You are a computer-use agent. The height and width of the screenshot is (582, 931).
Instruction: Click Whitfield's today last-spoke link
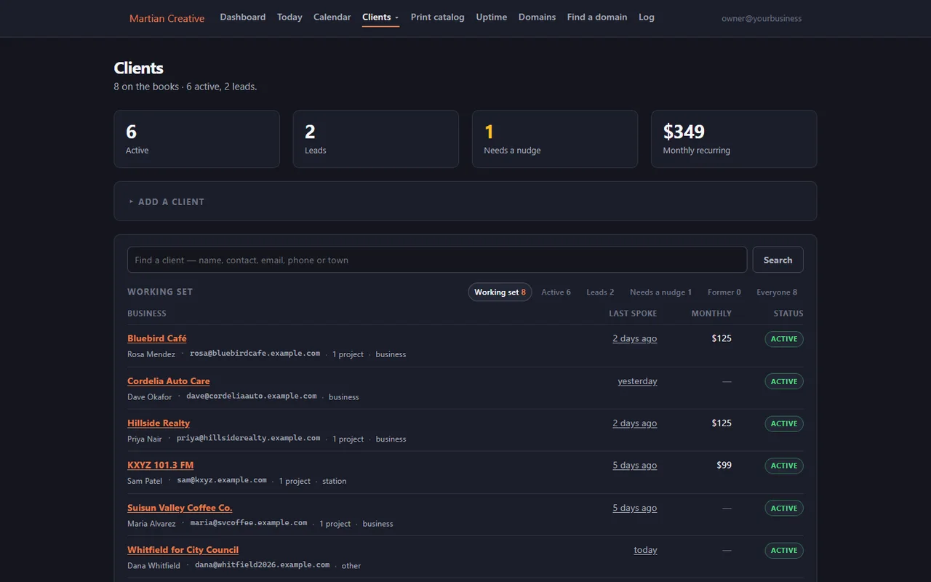tap(646, 550)
